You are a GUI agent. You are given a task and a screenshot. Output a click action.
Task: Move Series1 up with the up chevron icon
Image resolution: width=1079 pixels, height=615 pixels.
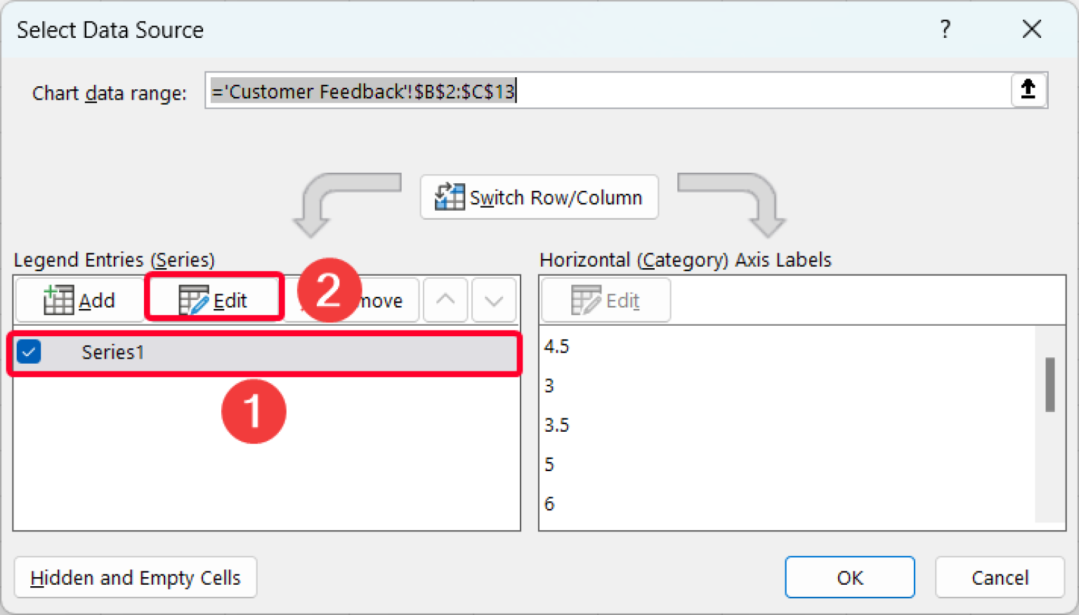[x=445, y=300]
